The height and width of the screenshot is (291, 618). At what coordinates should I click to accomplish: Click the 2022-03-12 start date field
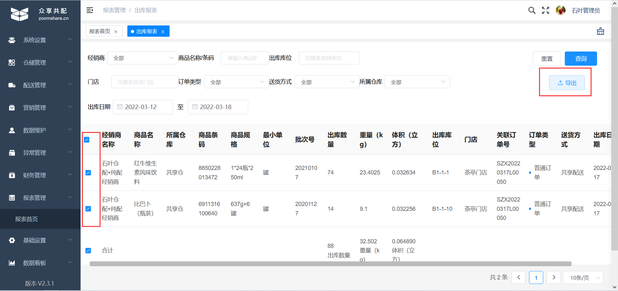pos(143,107)
